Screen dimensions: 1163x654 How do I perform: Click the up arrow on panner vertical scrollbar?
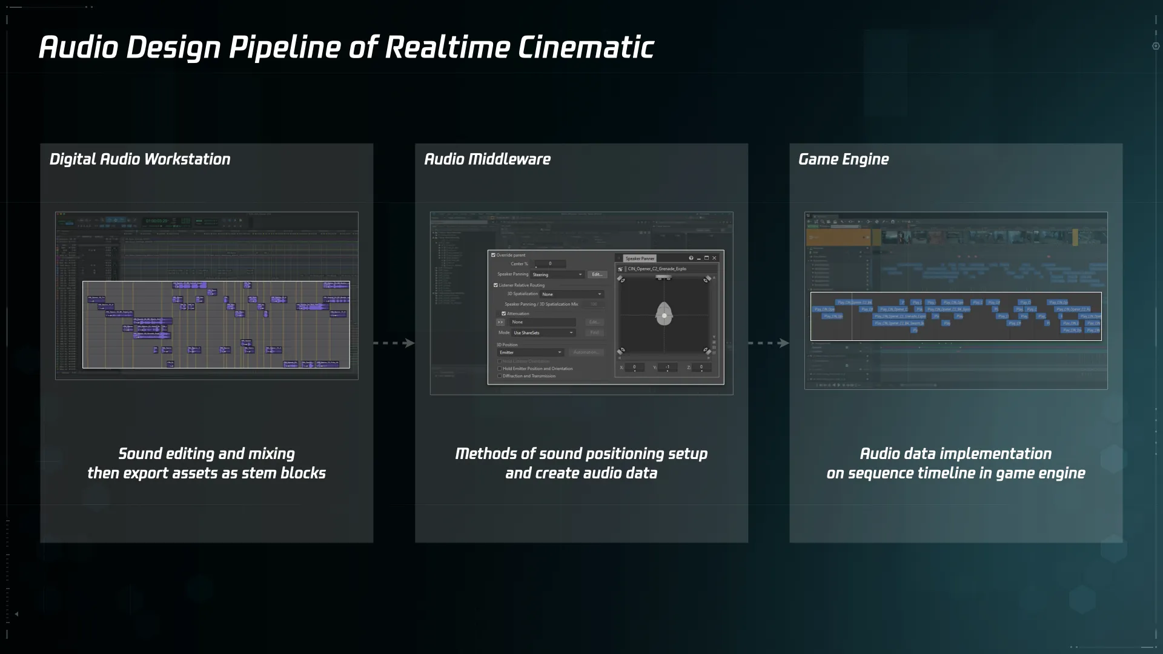(x=714, y=278)
